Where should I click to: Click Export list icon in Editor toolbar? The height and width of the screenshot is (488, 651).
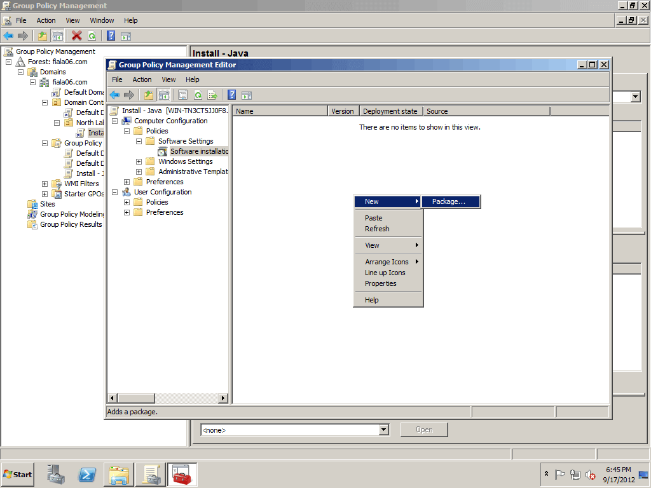(x=212, y=95)
